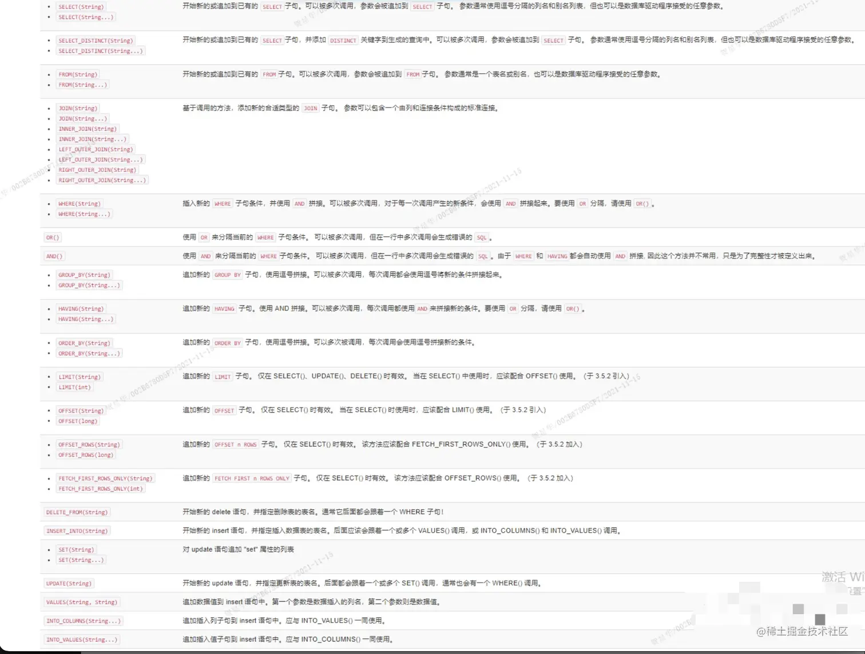Select the "AND()" method in left column
865x654 pixels.
(x=54, y=256)
